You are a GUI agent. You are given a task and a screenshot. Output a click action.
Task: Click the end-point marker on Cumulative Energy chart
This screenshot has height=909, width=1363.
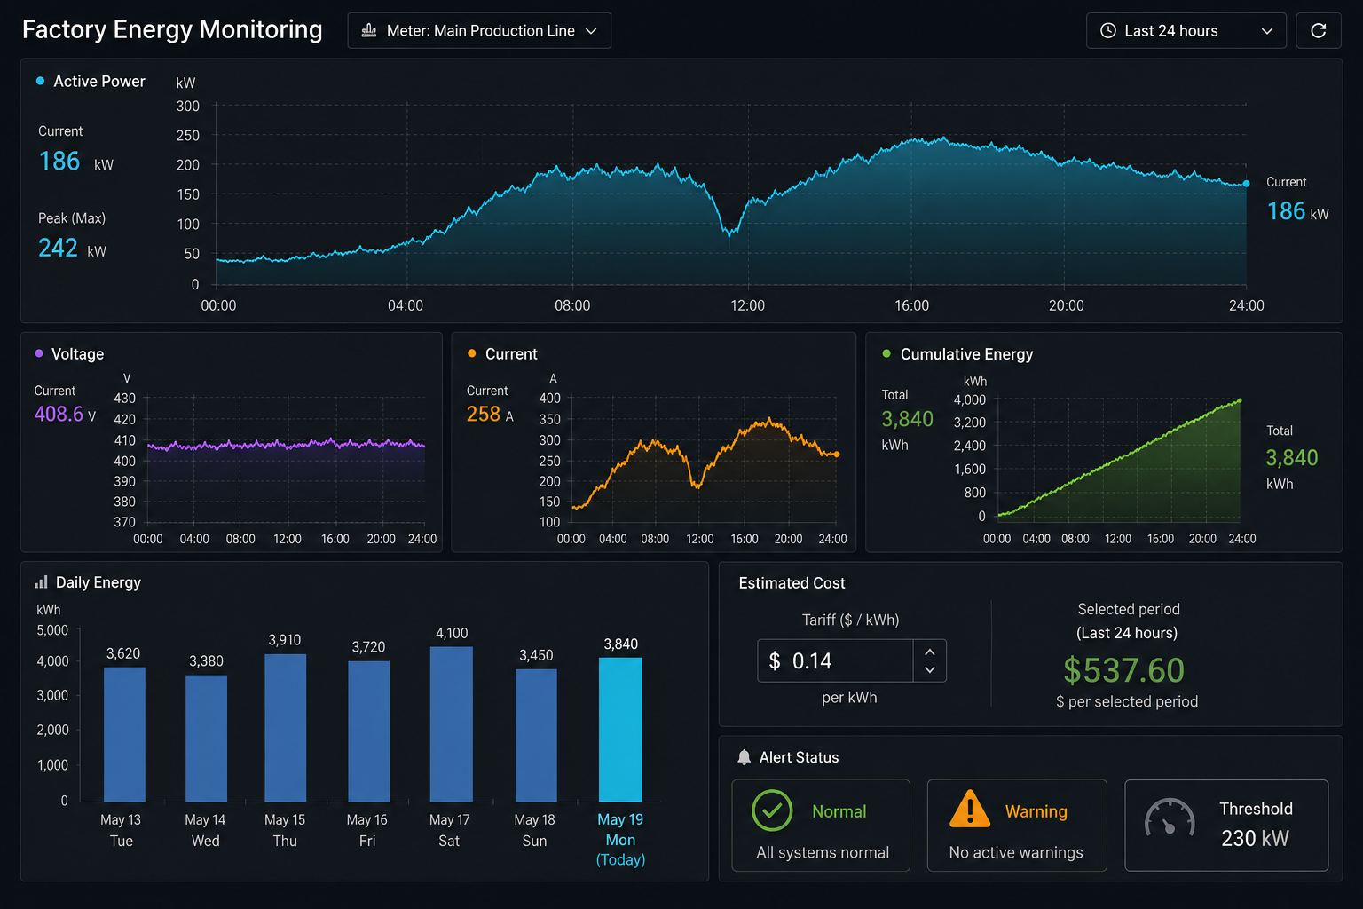[x=1240, y=401]
